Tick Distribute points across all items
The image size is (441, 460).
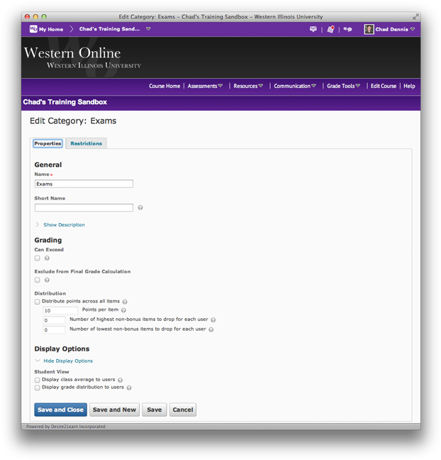point(37,302)
